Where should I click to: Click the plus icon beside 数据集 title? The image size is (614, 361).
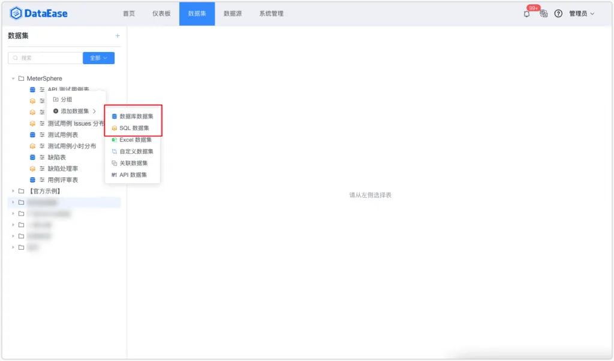[x=118, y=35]
